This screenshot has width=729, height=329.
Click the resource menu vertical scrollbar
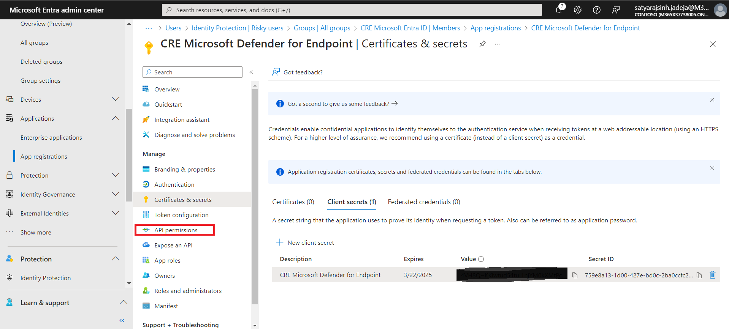click(255, 197)
